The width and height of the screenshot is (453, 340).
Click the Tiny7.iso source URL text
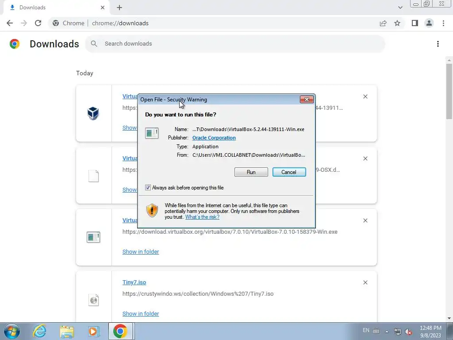coord(198,294)
